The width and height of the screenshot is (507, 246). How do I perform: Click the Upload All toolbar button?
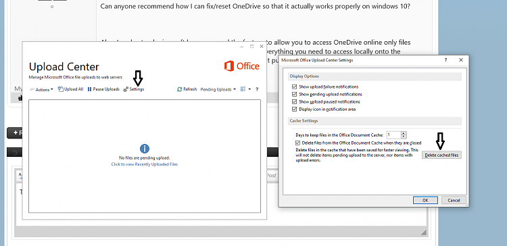70,89
